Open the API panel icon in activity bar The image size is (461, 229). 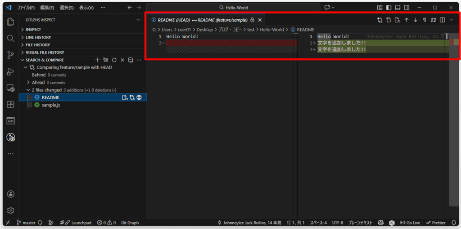point(11,120)
